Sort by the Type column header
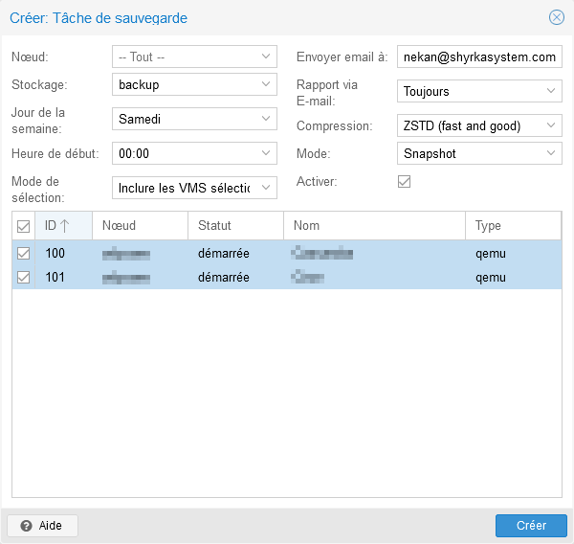The width and height of the screenshot is (574, 544). pyautogui.click(x=512, y=226)
